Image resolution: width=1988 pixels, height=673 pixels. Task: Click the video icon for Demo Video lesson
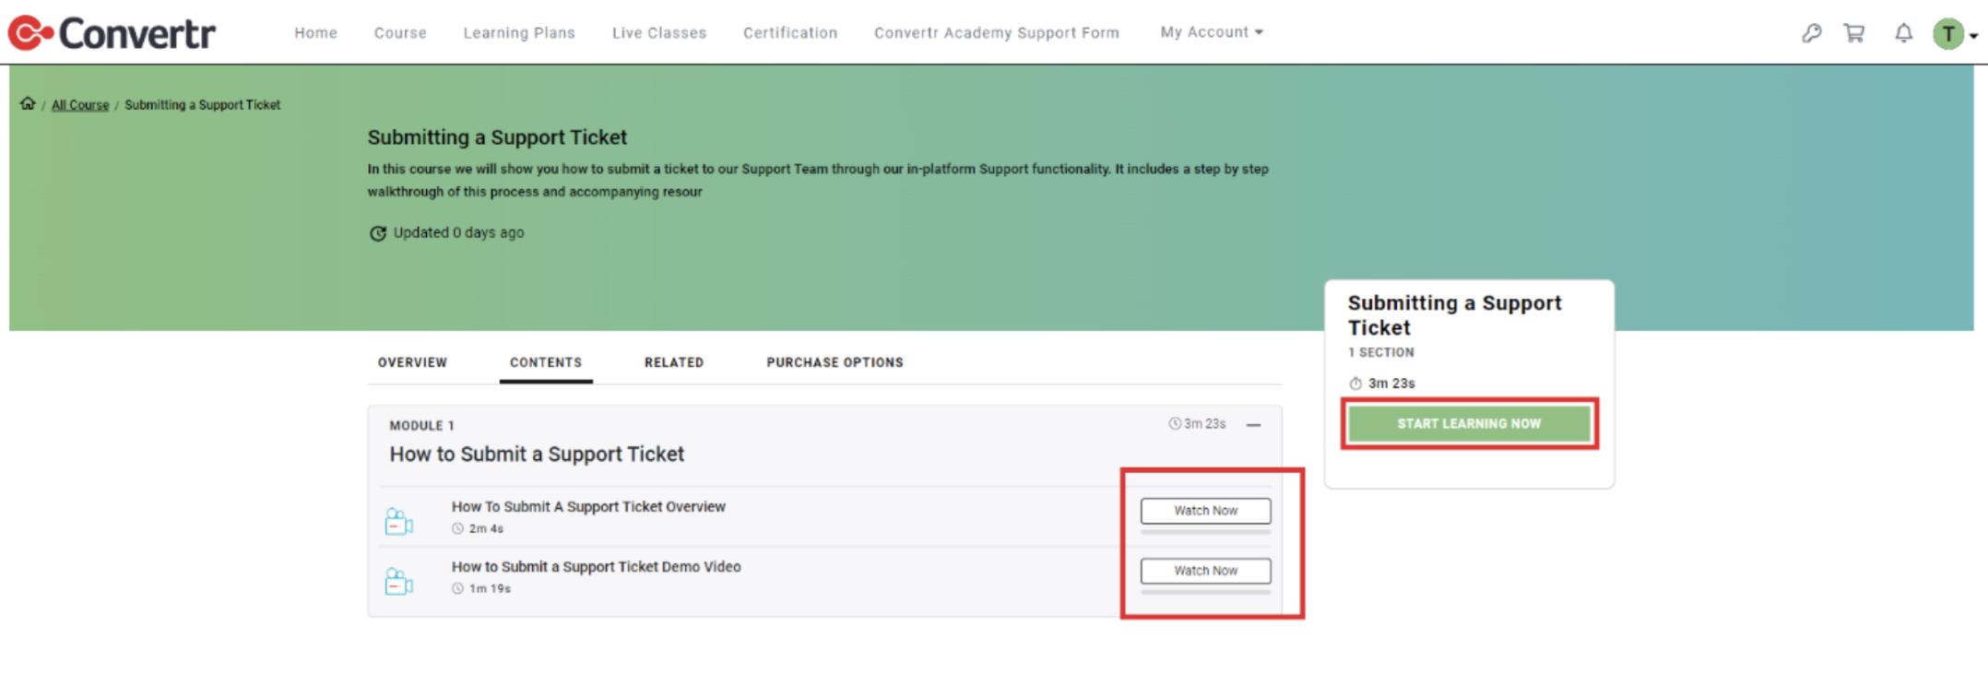(398, 582)
